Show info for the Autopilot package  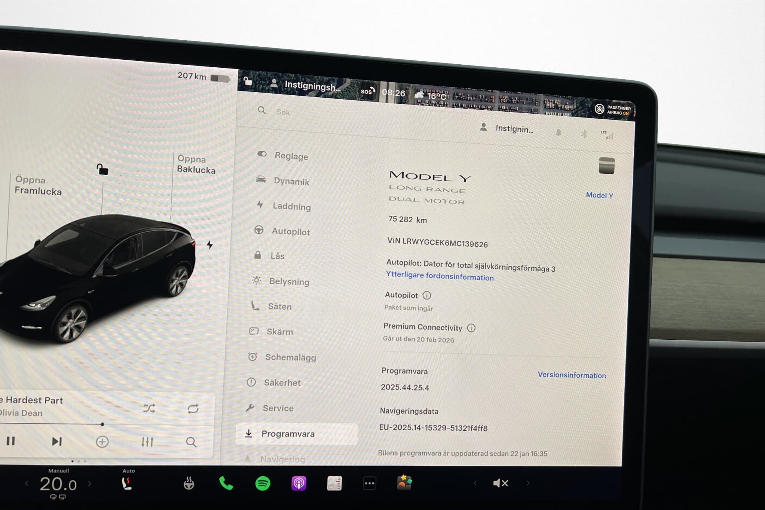427,295
